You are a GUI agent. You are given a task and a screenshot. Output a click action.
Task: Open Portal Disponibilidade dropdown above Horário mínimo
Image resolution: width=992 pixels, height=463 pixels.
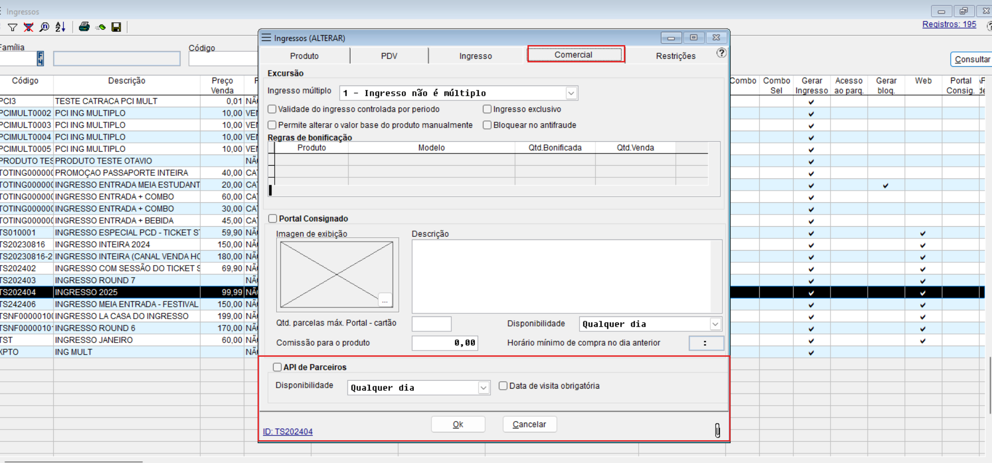pos(715,324)
